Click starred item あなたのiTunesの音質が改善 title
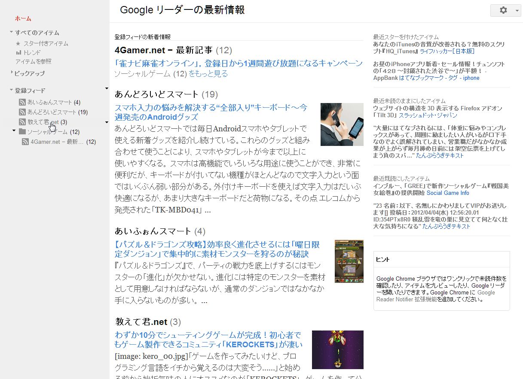 439,48
